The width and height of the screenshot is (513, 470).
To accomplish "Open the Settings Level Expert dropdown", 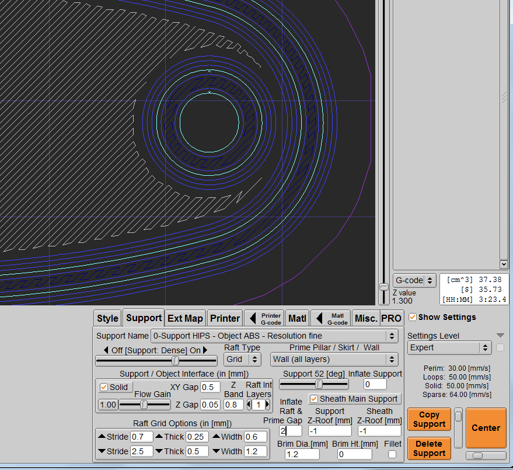I will [449, 347].
